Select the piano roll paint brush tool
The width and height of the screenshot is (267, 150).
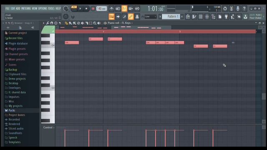[x=71, y=23]
